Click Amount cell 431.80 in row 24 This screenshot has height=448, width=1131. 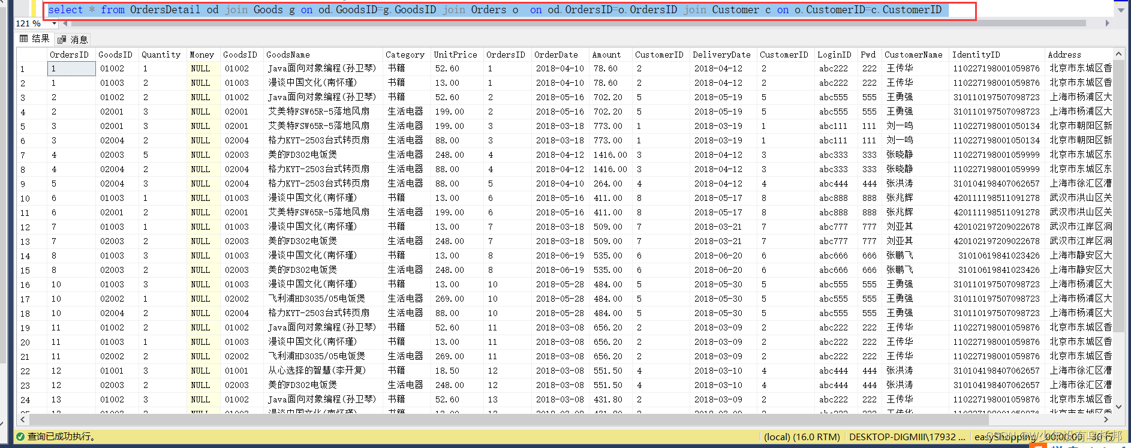(611, 400)
